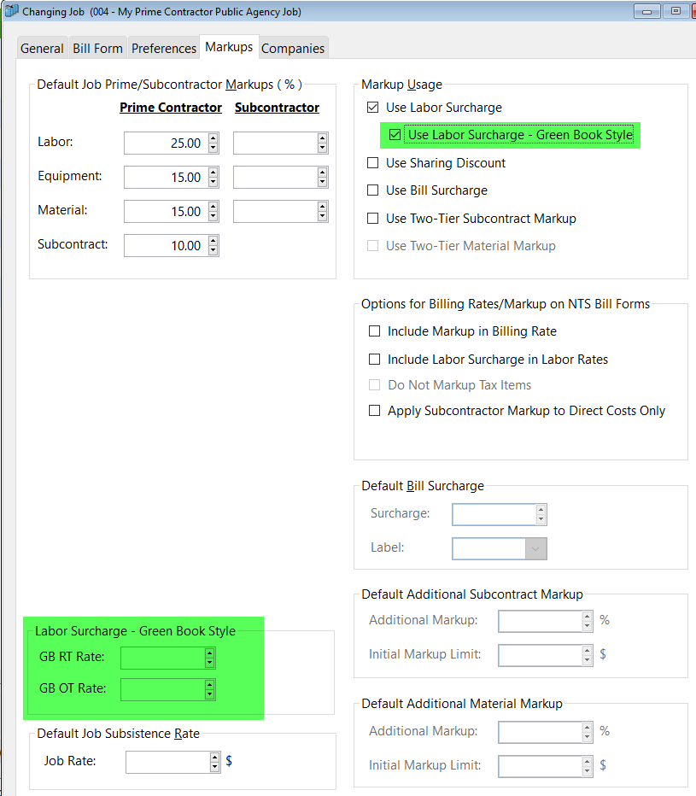Click the Subcontractor Equipment spinner arrows
696x796 pixels.
(322, 177)
